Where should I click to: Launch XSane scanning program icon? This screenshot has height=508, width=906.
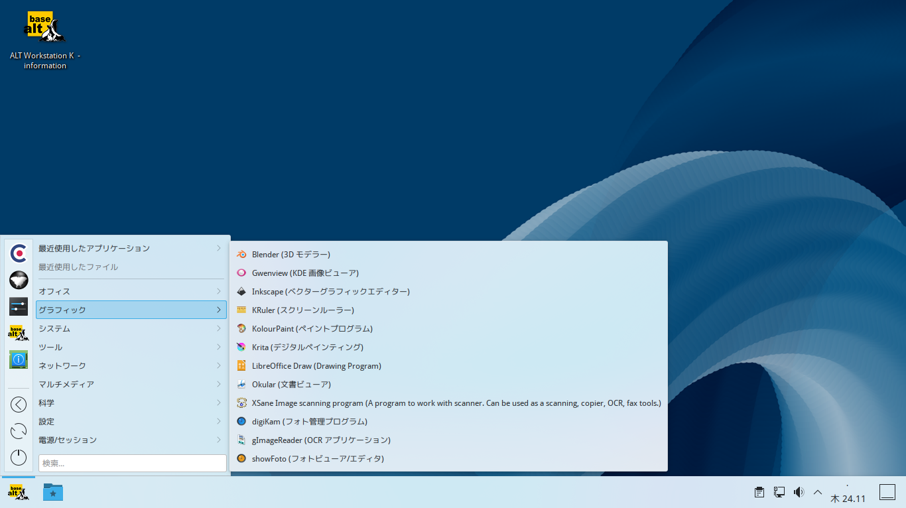tap(241, 403)
